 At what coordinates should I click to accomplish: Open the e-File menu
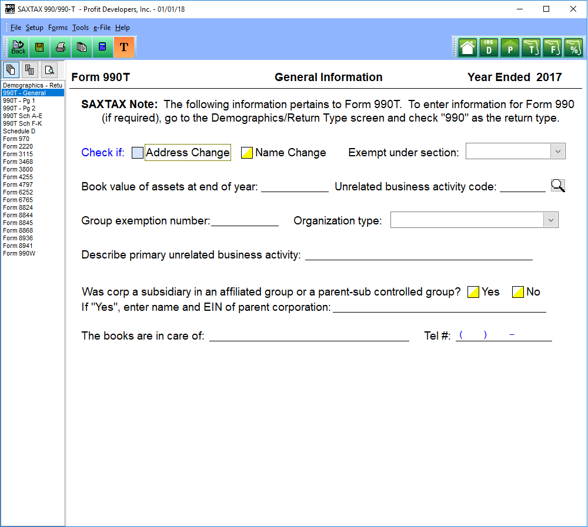102,28
